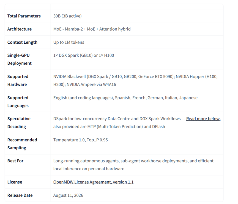Open the OpenMDW License Agreement link

(93, 182)
